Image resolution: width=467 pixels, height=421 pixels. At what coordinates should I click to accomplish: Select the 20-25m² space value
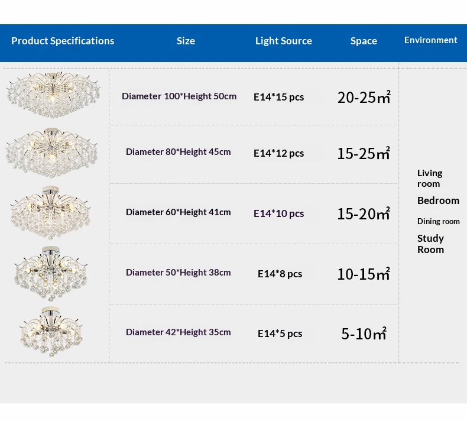[x=364, y=98]
